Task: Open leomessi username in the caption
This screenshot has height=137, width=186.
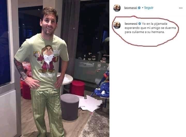Action: tap(131, 24)
